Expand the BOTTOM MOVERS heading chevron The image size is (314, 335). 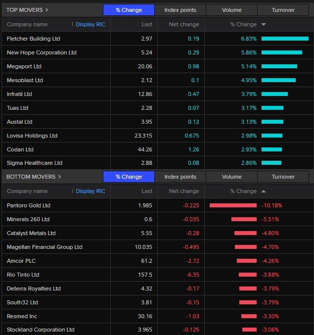tap(59, 177)
